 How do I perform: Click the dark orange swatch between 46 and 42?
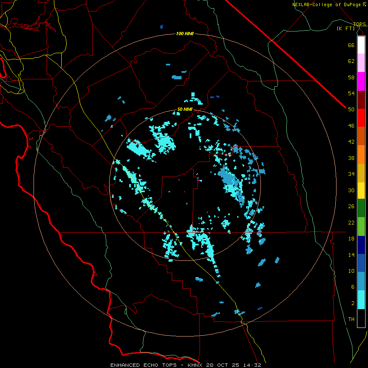pyautogui.click(x=361, y=136)
